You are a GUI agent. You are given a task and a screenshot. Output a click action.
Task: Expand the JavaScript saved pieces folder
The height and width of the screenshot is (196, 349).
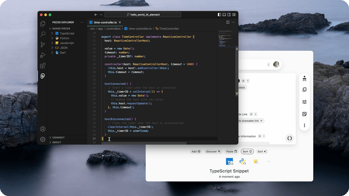click(67, 43)
